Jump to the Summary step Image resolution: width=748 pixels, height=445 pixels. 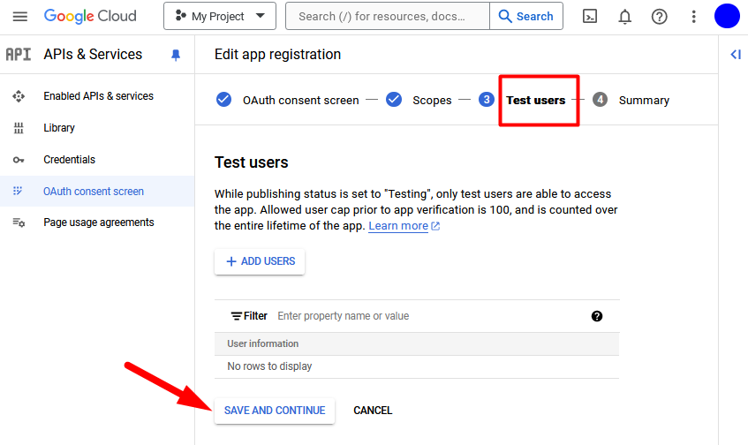point(644,100)
